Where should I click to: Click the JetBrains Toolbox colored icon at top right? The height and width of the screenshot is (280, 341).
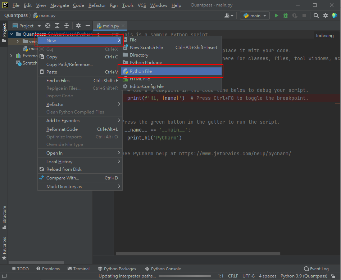pyautogui.click(x=335, y=16)
